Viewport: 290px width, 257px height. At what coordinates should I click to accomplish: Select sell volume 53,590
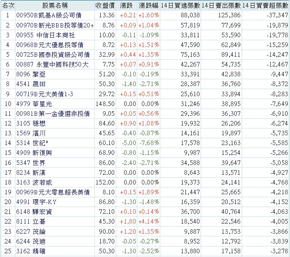tap(231, 35)
